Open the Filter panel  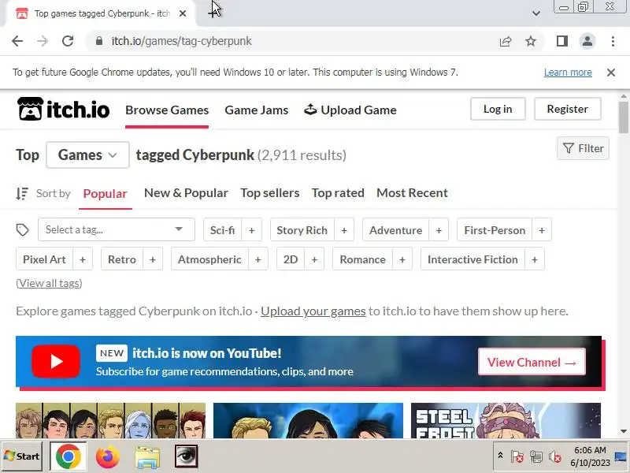583,148
